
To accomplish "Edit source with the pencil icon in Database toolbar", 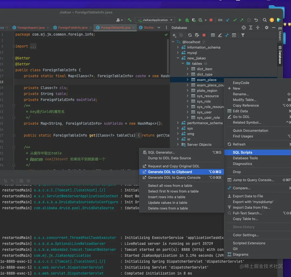I will click(x=220, y=35).
